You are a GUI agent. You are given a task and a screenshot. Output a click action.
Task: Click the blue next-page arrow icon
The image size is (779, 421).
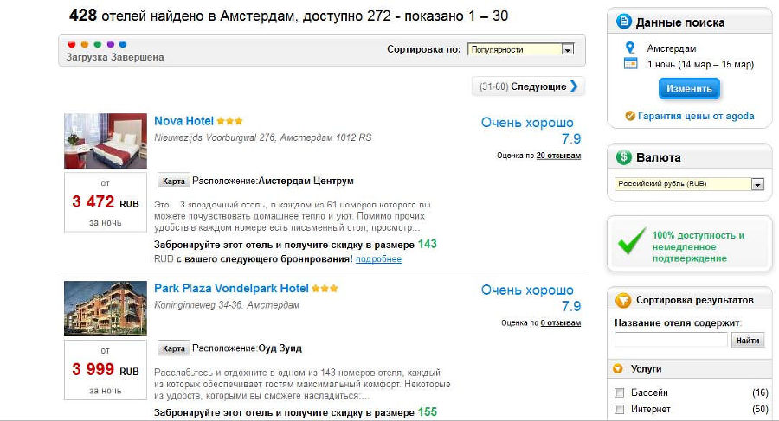tap(574, 86)
